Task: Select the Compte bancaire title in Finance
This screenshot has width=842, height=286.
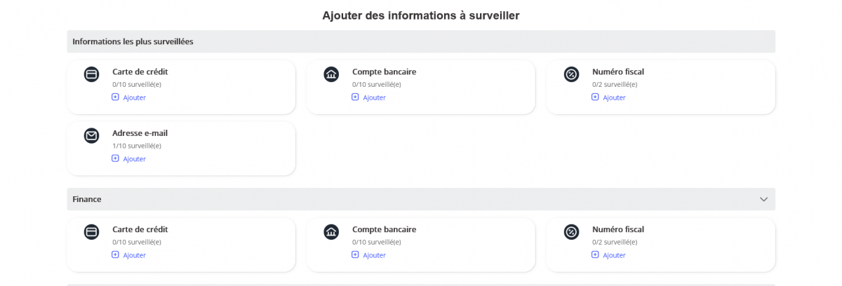Action: coord(384,229)
